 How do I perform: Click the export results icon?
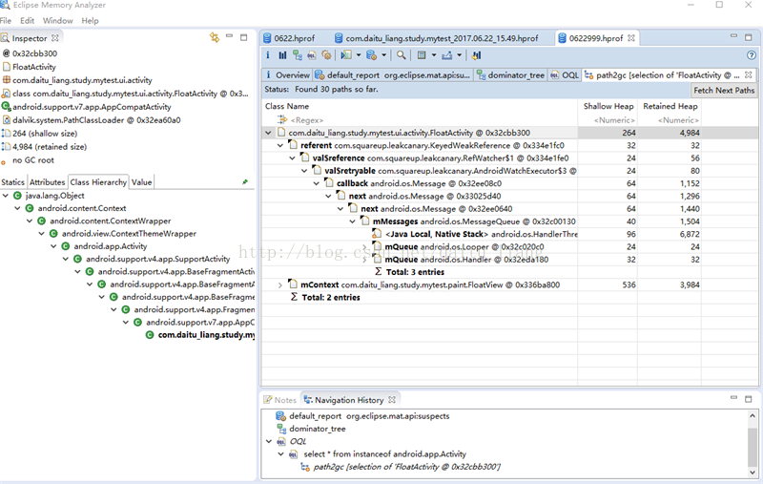[446, 55]
